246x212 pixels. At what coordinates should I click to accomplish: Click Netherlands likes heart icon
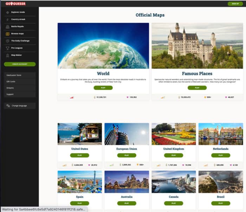231,165
